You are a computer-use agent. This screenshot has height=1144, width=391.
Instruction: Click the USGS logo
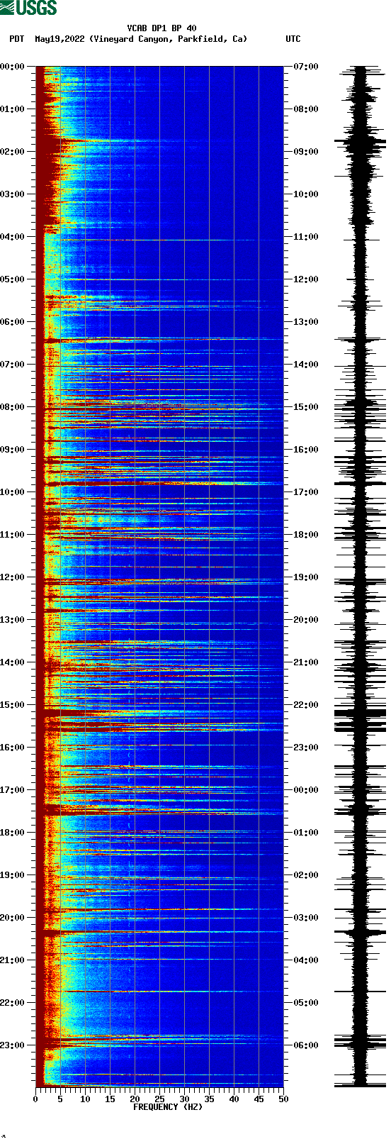pos(28,8)
